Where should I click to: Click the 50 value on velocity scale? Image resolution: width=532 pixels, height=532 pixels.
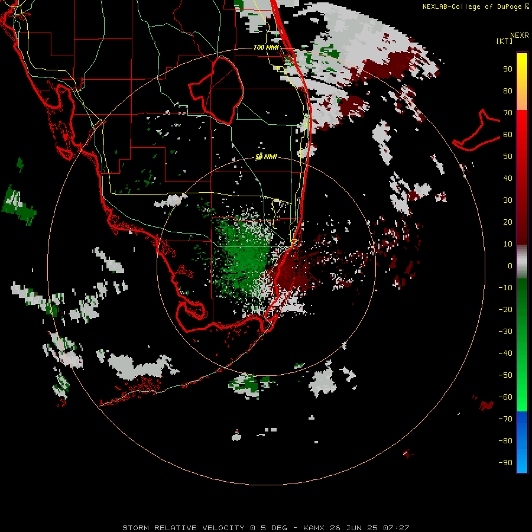click(508, 157)
